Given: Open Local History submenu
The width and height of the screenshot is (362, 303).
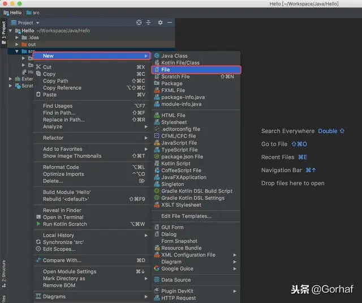Looking at the screenshot, I should tap(92, 235).
